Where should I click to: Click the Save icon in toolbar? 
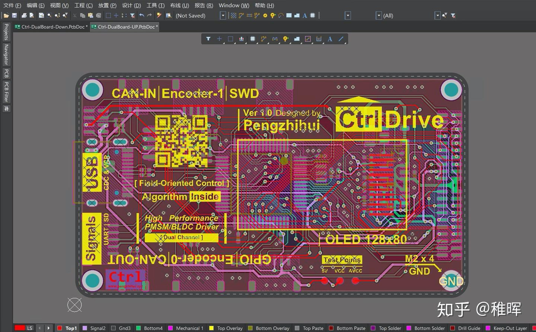(14, 16)
